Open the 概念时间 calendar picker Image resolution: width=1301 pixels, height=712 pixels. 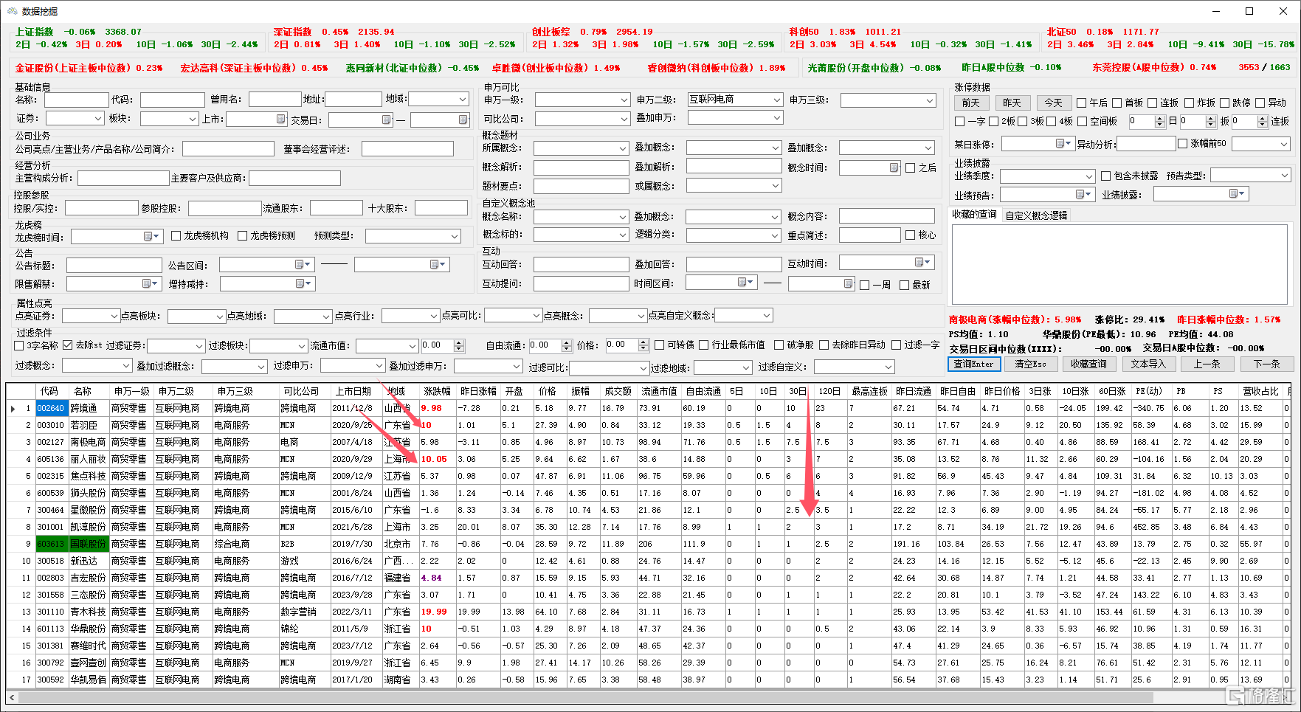(894, 168)
